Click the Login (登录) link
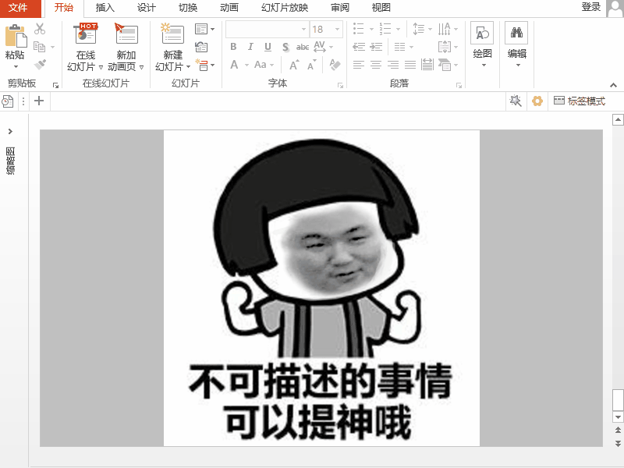Viewport: 624px width, 468px height. [591, 7]
